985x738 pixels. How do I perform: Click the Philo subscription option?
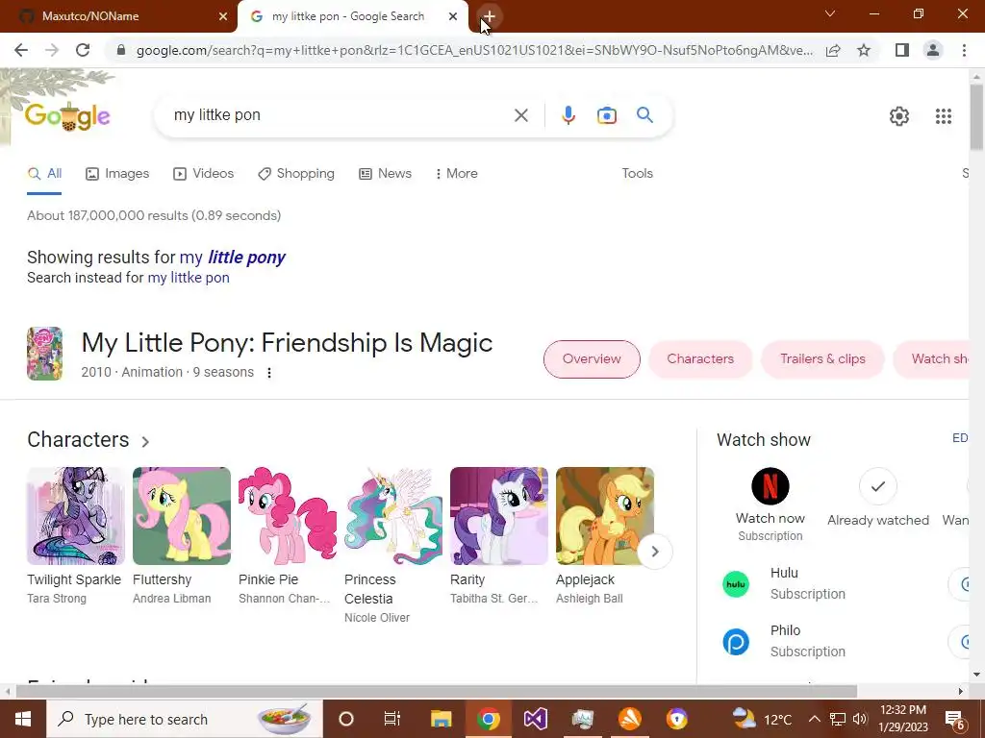click(x=843, y=641)
